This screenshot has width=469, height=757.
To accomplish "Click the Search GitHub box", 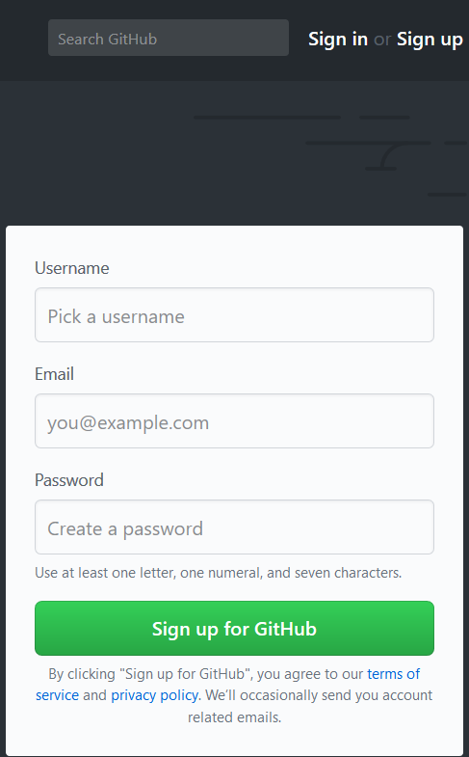I will (169, 38).
